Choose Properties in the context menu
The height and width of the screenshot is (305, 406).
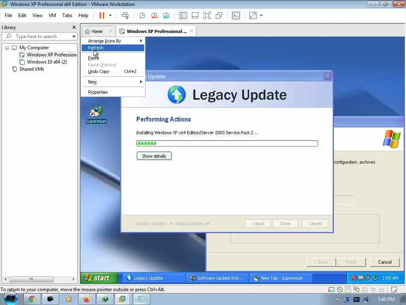point(113,92)
